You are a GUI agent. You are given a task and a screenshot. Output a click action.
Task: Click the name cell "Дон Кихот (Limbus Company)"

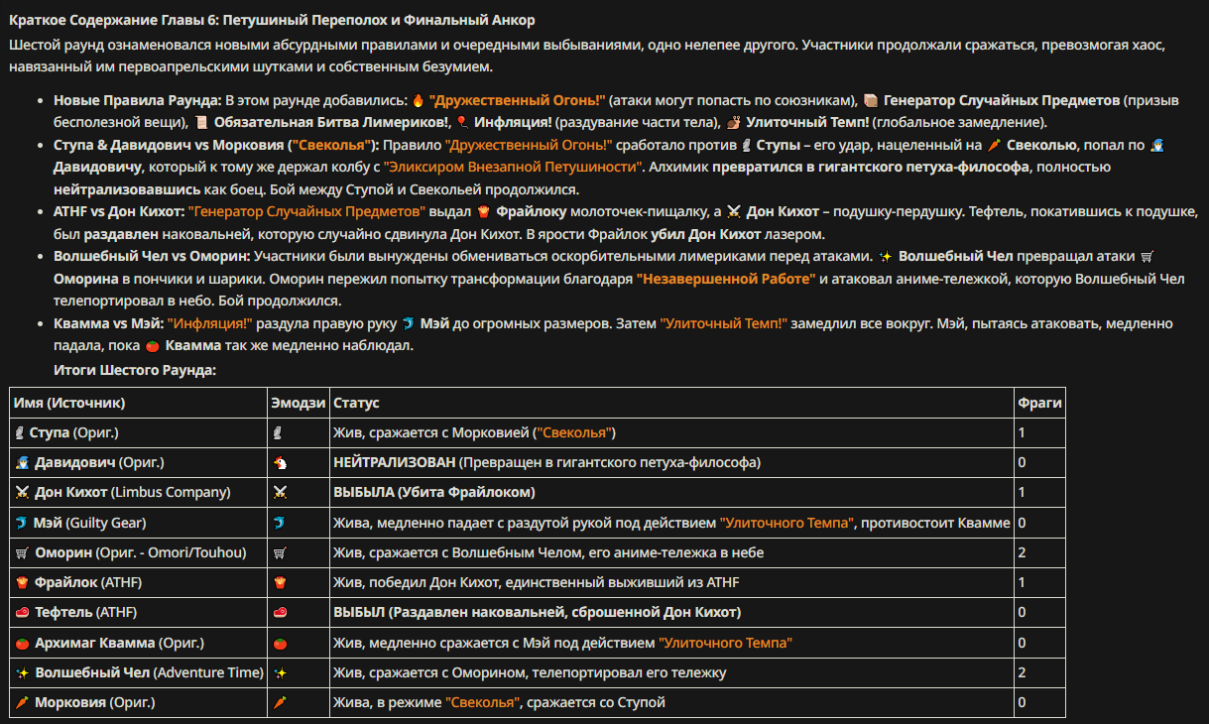tap(139, 493)
